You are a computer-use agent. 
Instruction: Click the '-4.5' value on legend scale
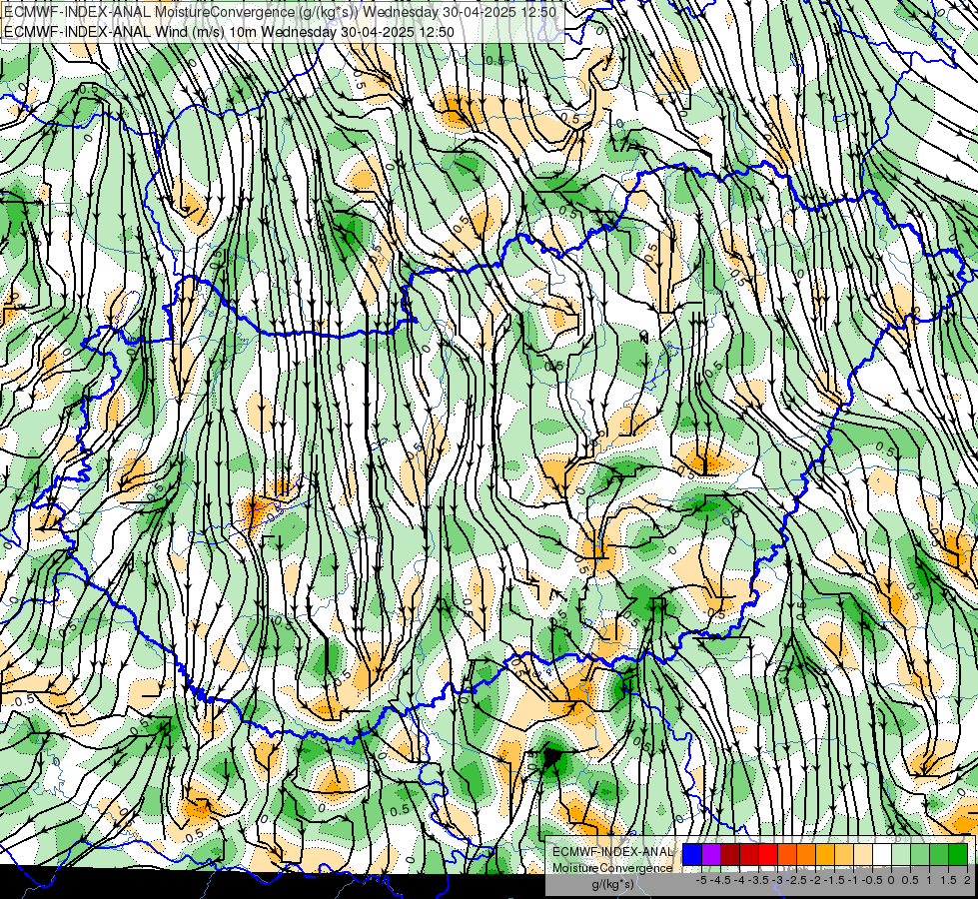point(720,880)
